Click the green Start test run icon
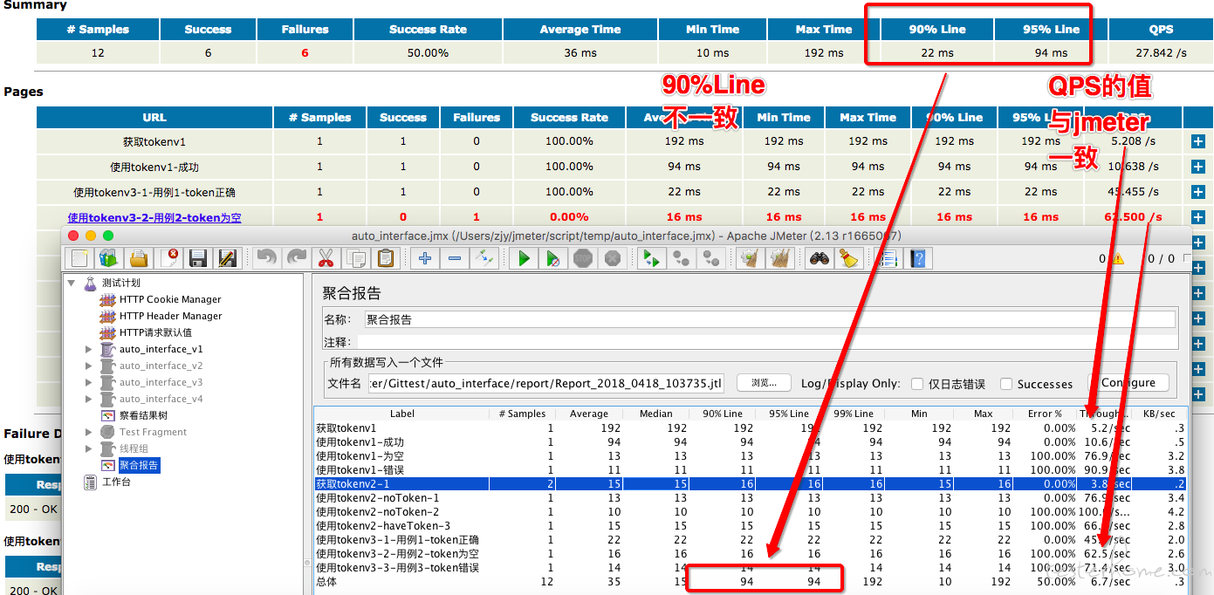This screenshot has height=595, width=1214. pyautogui.click(x=524, y=258)
